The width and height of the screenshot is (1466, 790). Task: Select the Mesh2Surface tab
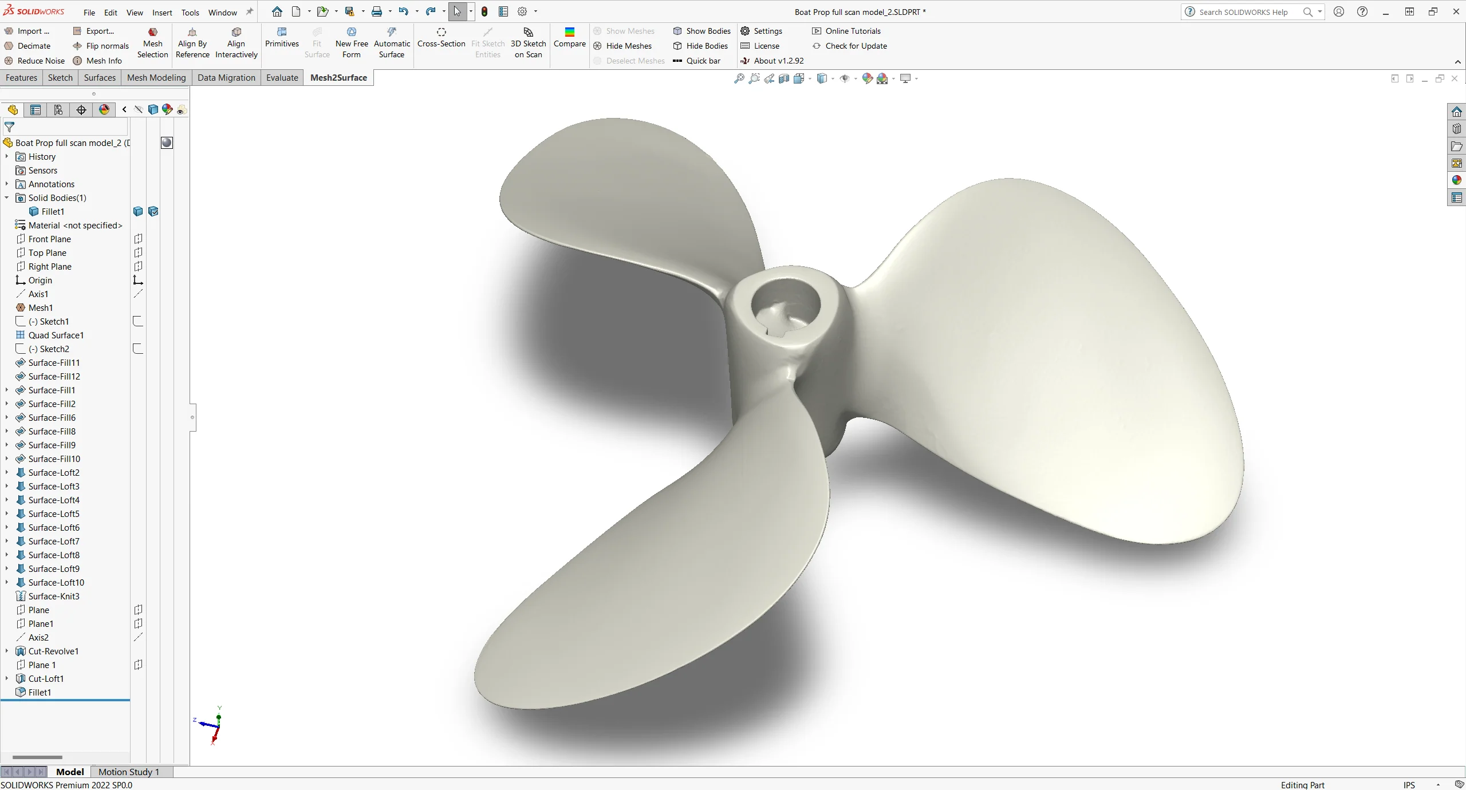click(338, 77)
